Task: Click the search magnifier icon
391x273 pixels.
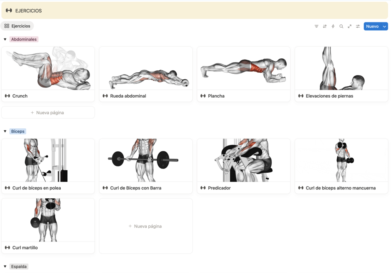Action: click(341, 26)
